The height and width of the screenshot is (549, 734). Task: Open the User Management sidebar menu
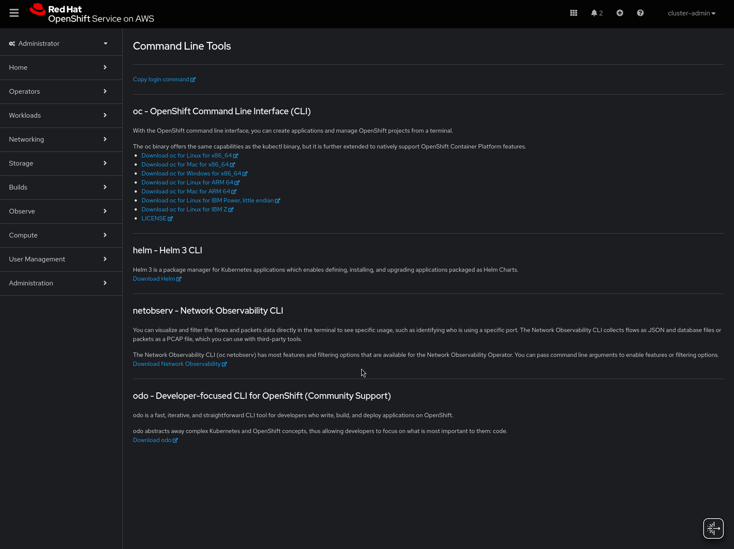tap(61, 259)
